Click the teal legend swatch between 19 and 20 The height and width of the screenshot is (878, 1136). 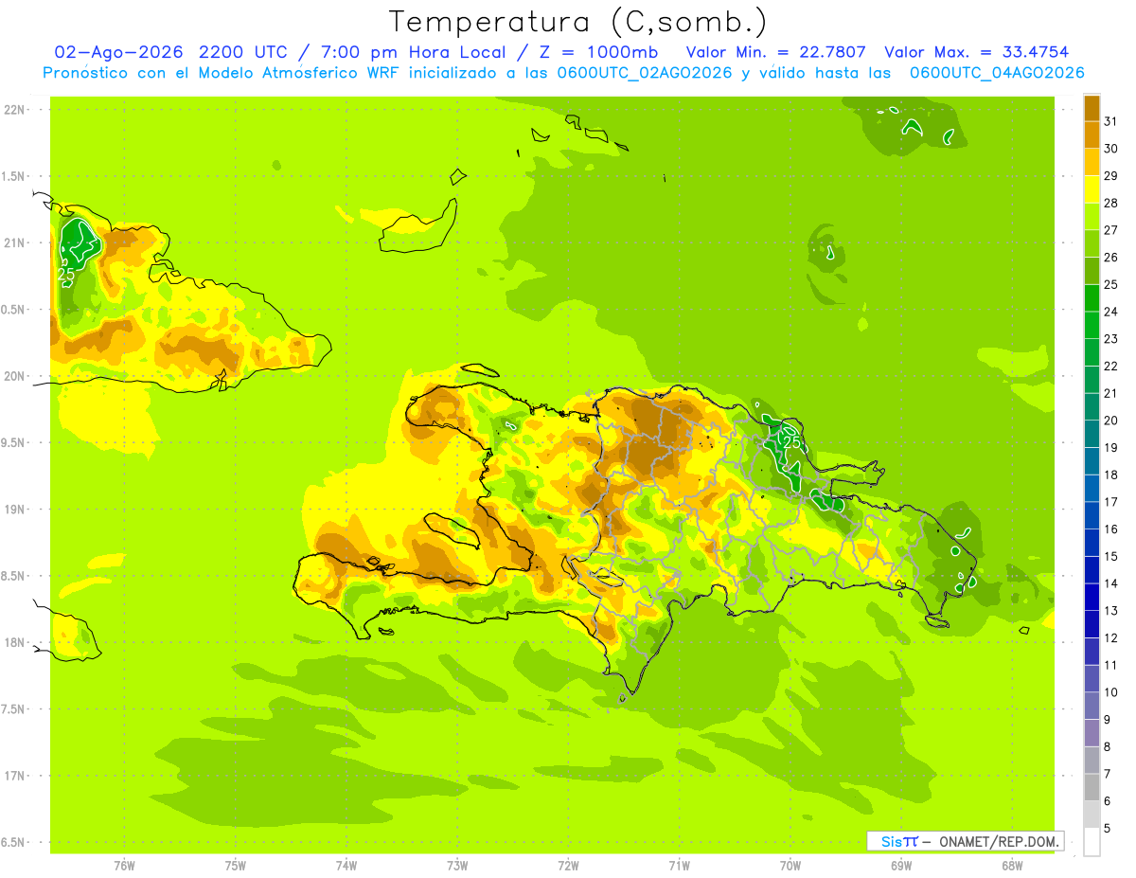(x=1092, y=434)
